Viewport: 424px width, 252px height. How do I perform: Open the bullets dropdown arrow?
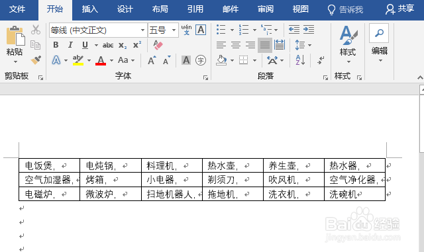click(x=232, y=30)
